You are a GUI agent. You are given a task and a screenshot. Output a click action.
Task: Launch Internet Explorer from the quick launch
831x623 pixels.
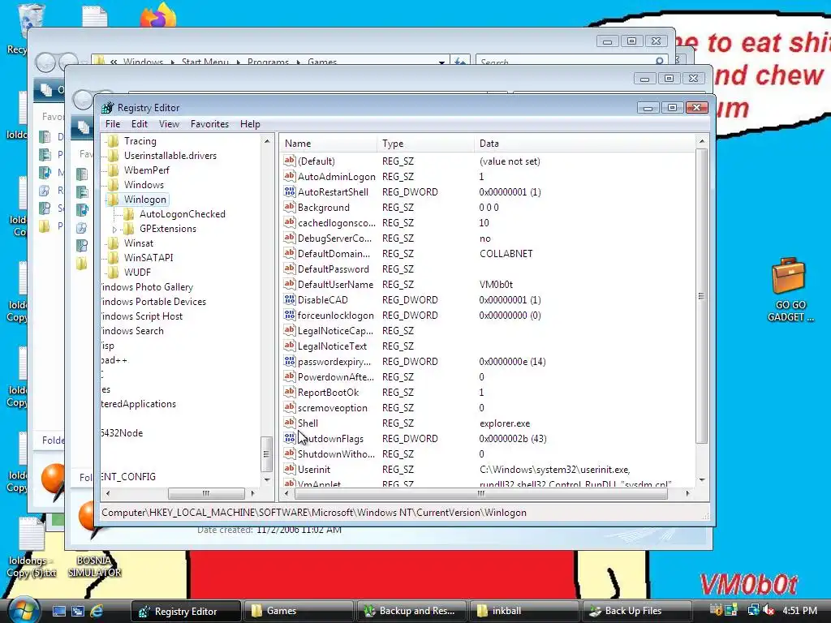point(97,611)
